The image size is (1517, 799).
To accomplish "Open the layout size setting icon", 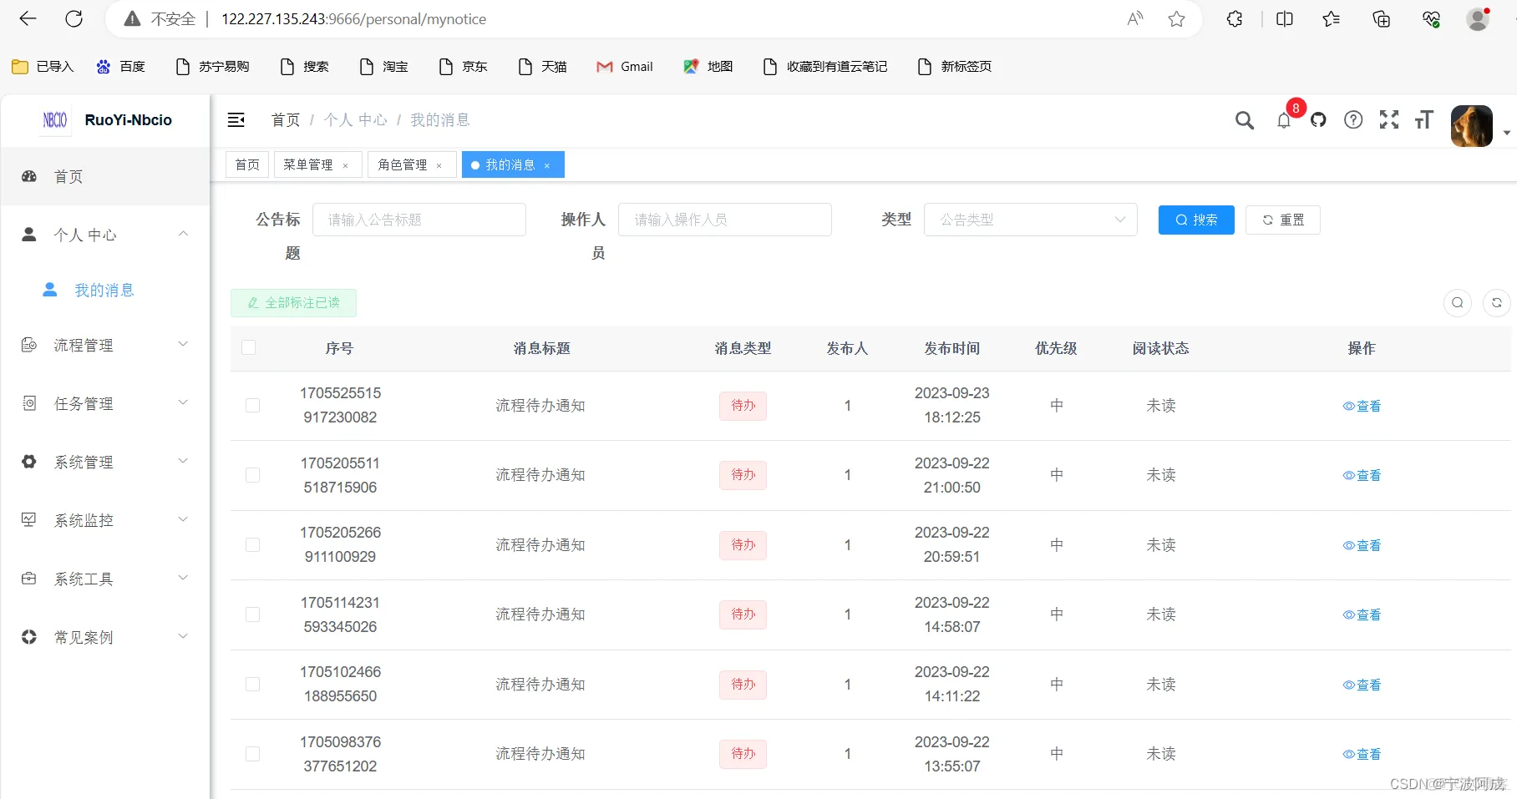I will (1424, 120).
